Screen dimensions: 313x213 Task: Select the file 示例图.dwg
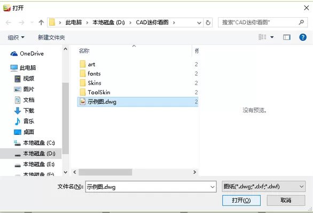click(x=138, y=102)
